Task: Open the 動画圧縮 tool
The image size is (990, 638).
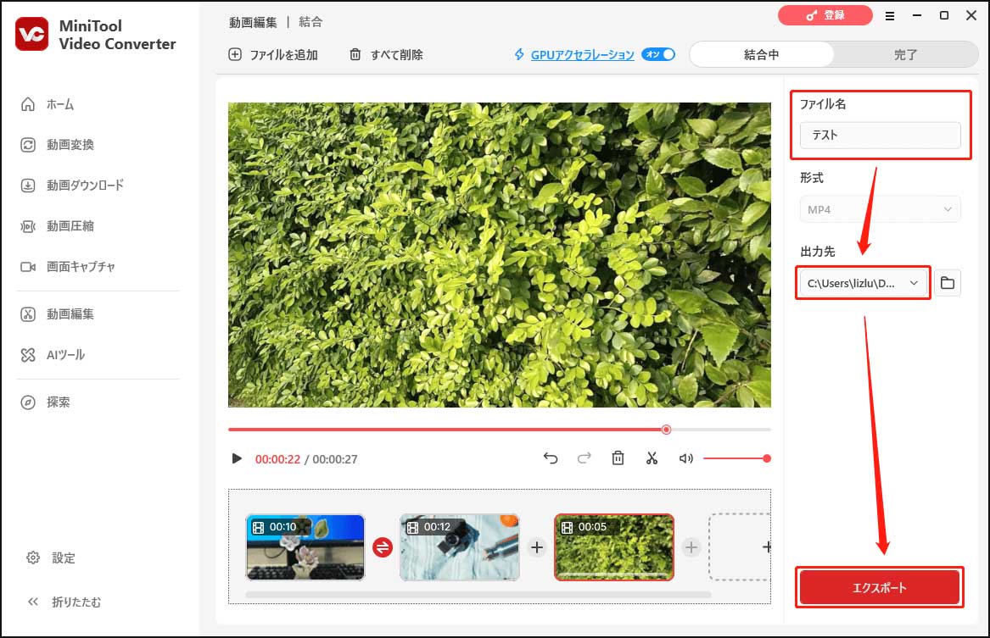Action: (58, 226)
